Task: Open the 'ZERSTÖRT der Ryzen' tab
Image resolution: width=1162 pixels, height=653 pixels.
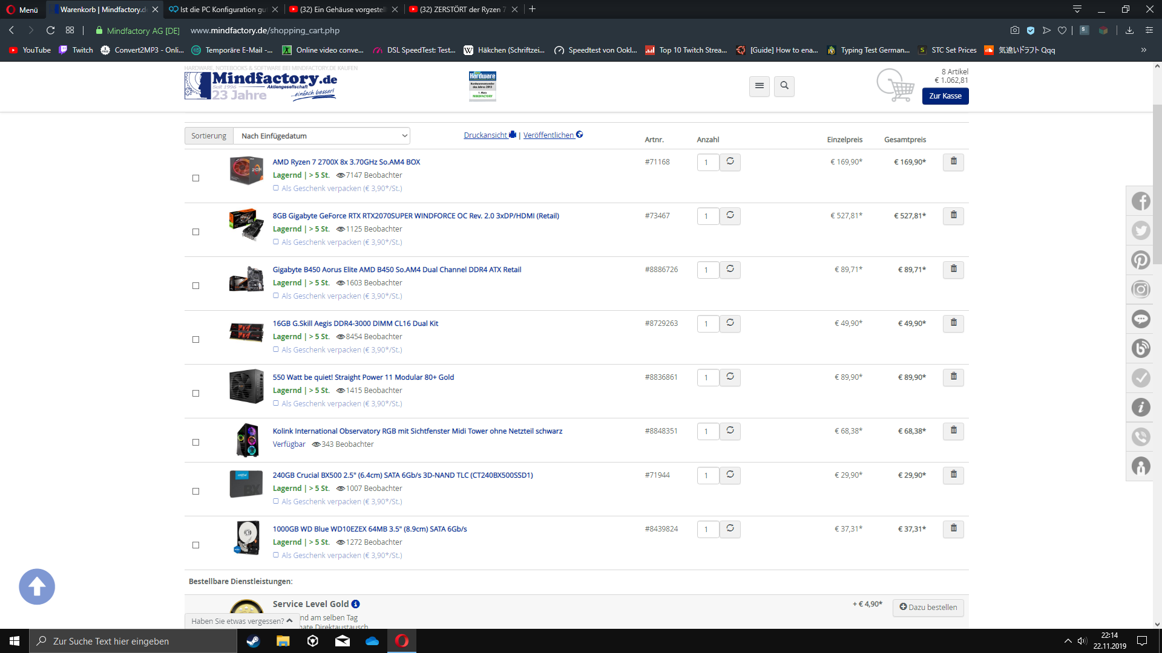Action: tap(462, 9)
